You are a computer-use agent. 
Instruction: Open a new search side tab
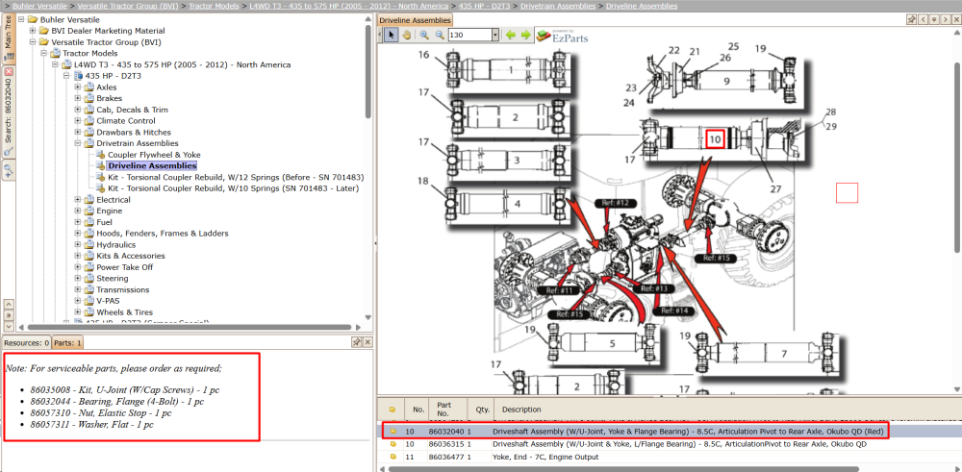point(9,169)
